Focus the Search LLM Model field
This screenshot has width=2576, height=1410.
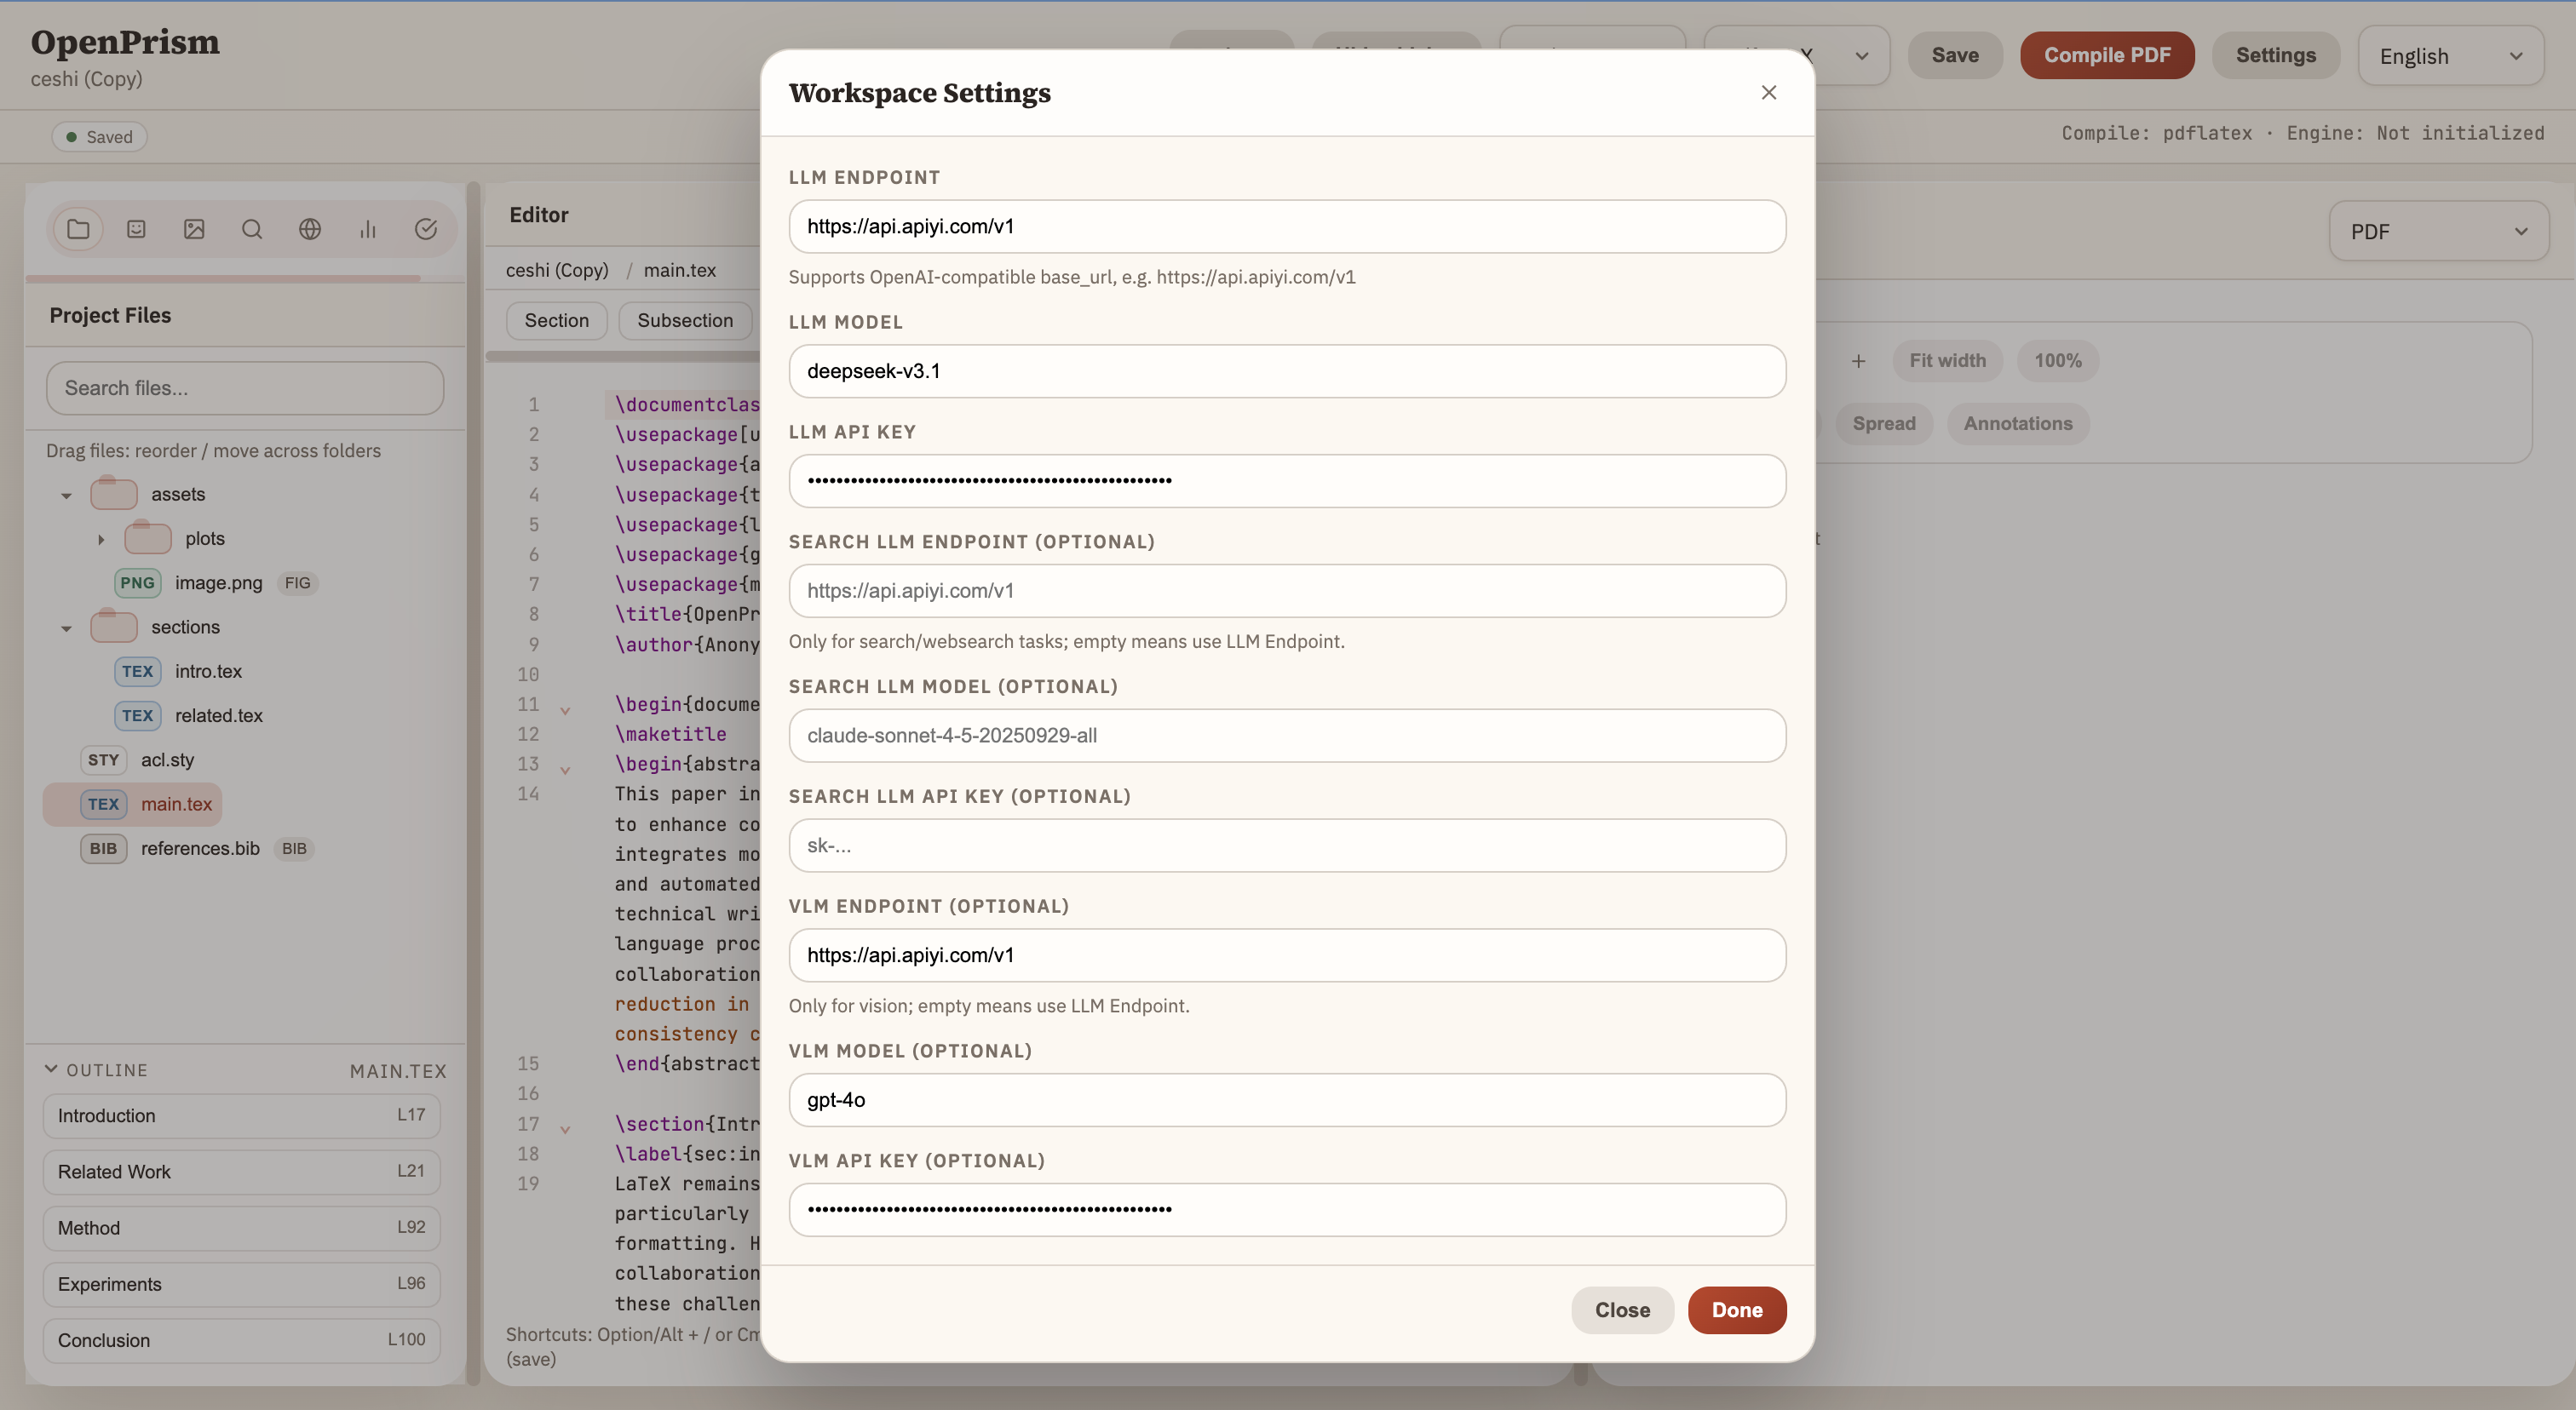[1287, 737]
